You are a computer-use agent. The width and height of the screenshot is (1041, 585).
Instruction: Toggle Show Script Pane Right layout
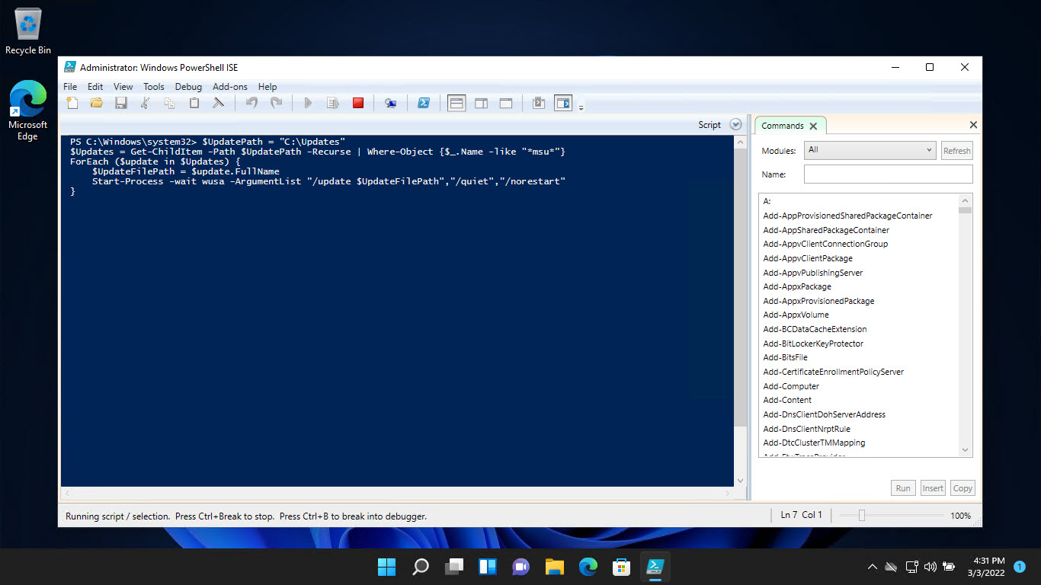pos(481,102)
